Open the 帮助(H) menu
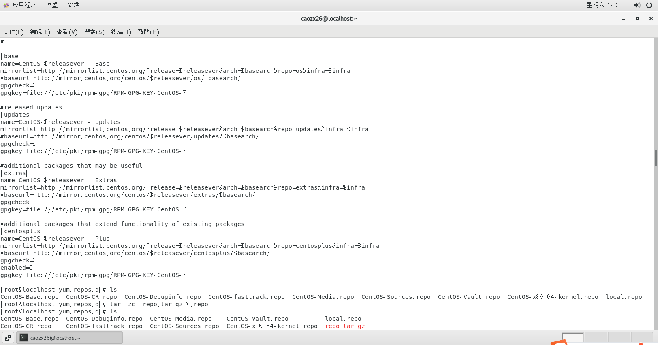Screen dimensions: 658x345 click(148, 32)
